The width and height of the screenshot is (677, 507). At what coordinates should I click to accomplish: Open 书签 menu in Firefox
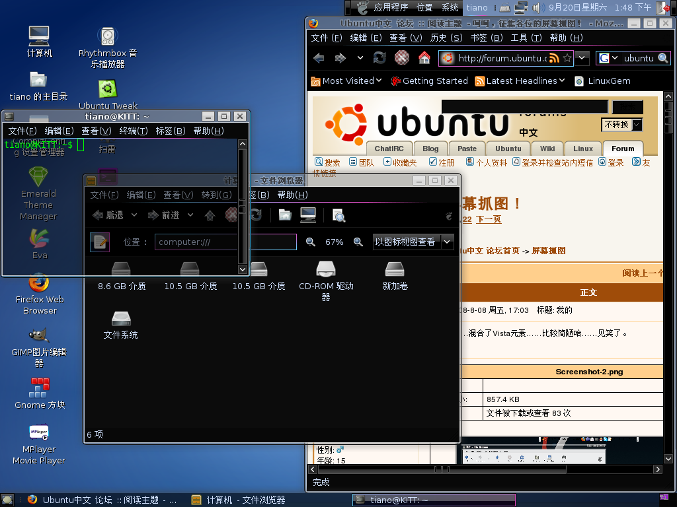coord(487,38)
